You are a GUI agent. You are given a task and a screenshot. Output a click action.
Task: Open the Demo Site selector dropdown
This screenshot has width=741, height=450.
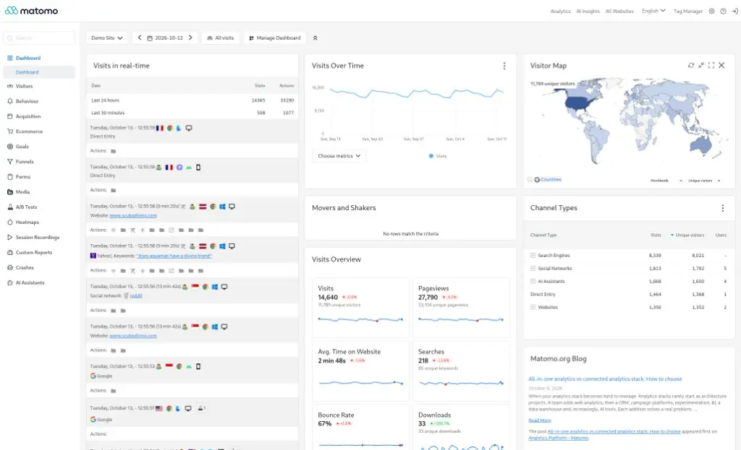click(107, 38)
